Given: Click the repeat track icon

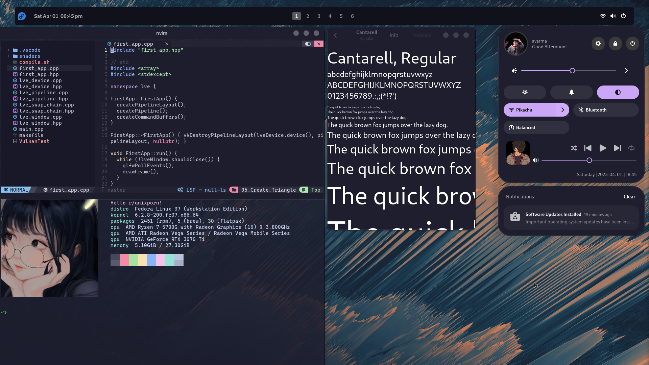Looking at the screenshot, I should click(x=631, y=148).
